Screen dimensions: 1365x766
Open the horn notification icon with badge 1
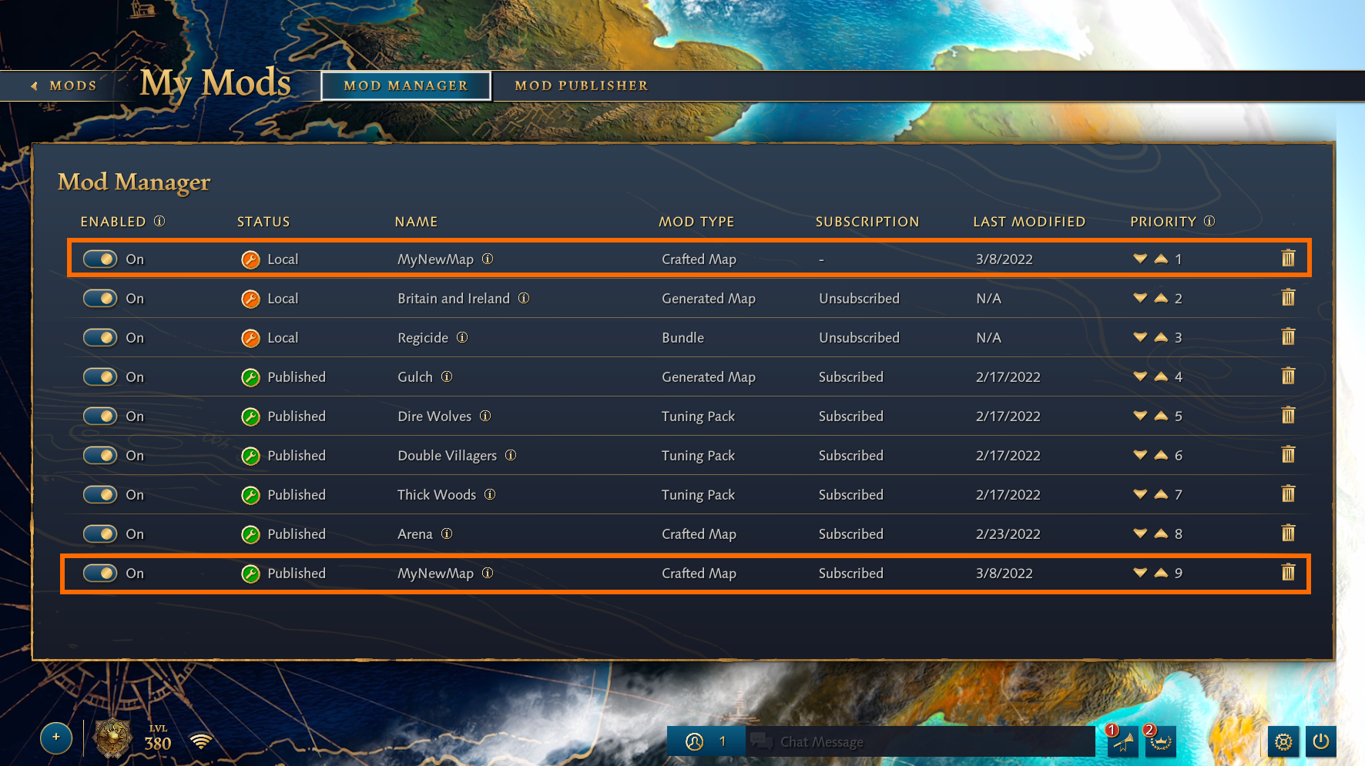pos(1123,741)
